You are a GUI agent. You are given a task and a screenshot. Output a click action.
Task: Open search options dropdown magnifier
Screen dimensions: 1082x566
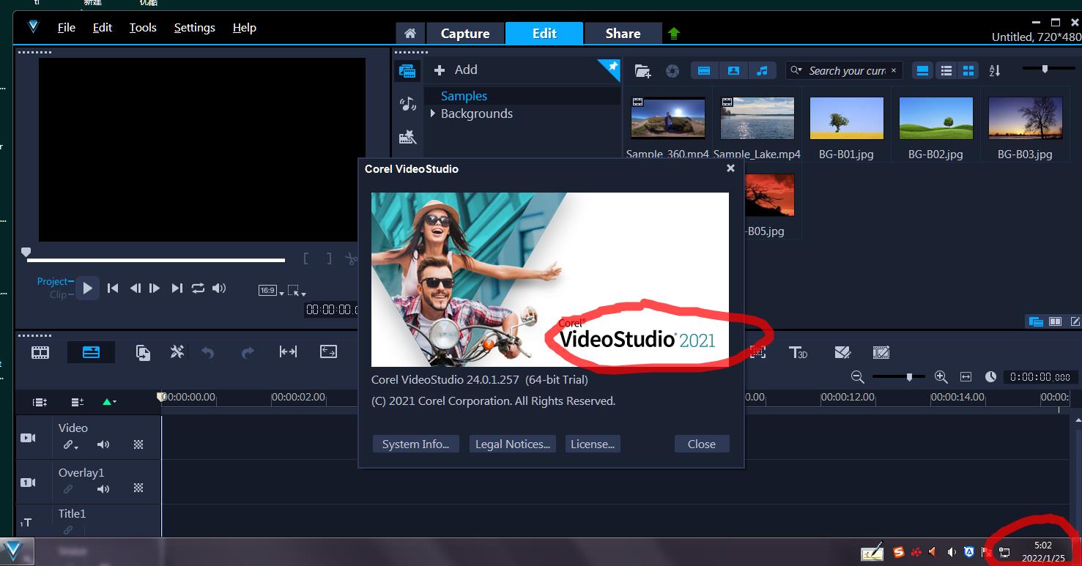coord(796,71)
